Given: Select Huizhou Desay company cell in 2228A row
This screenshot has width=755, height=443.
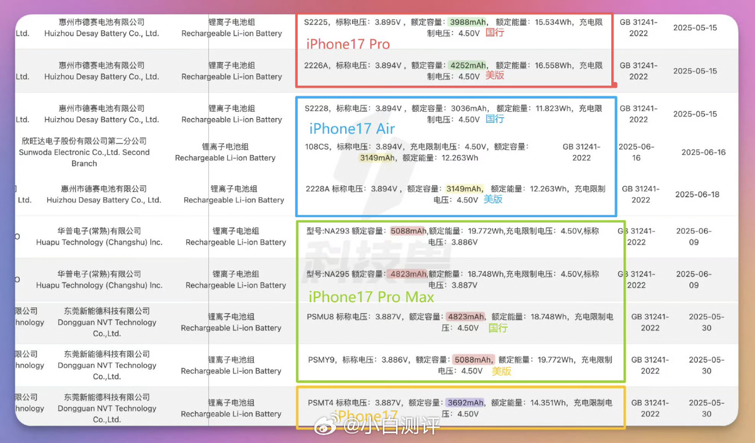Looking at the screenshot, I should click(x=104, y=194).
